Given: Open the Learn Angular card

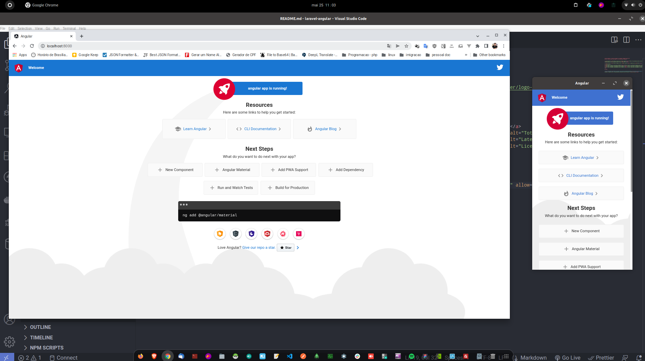Looking at the screenshot, I should tap(194, 129).
